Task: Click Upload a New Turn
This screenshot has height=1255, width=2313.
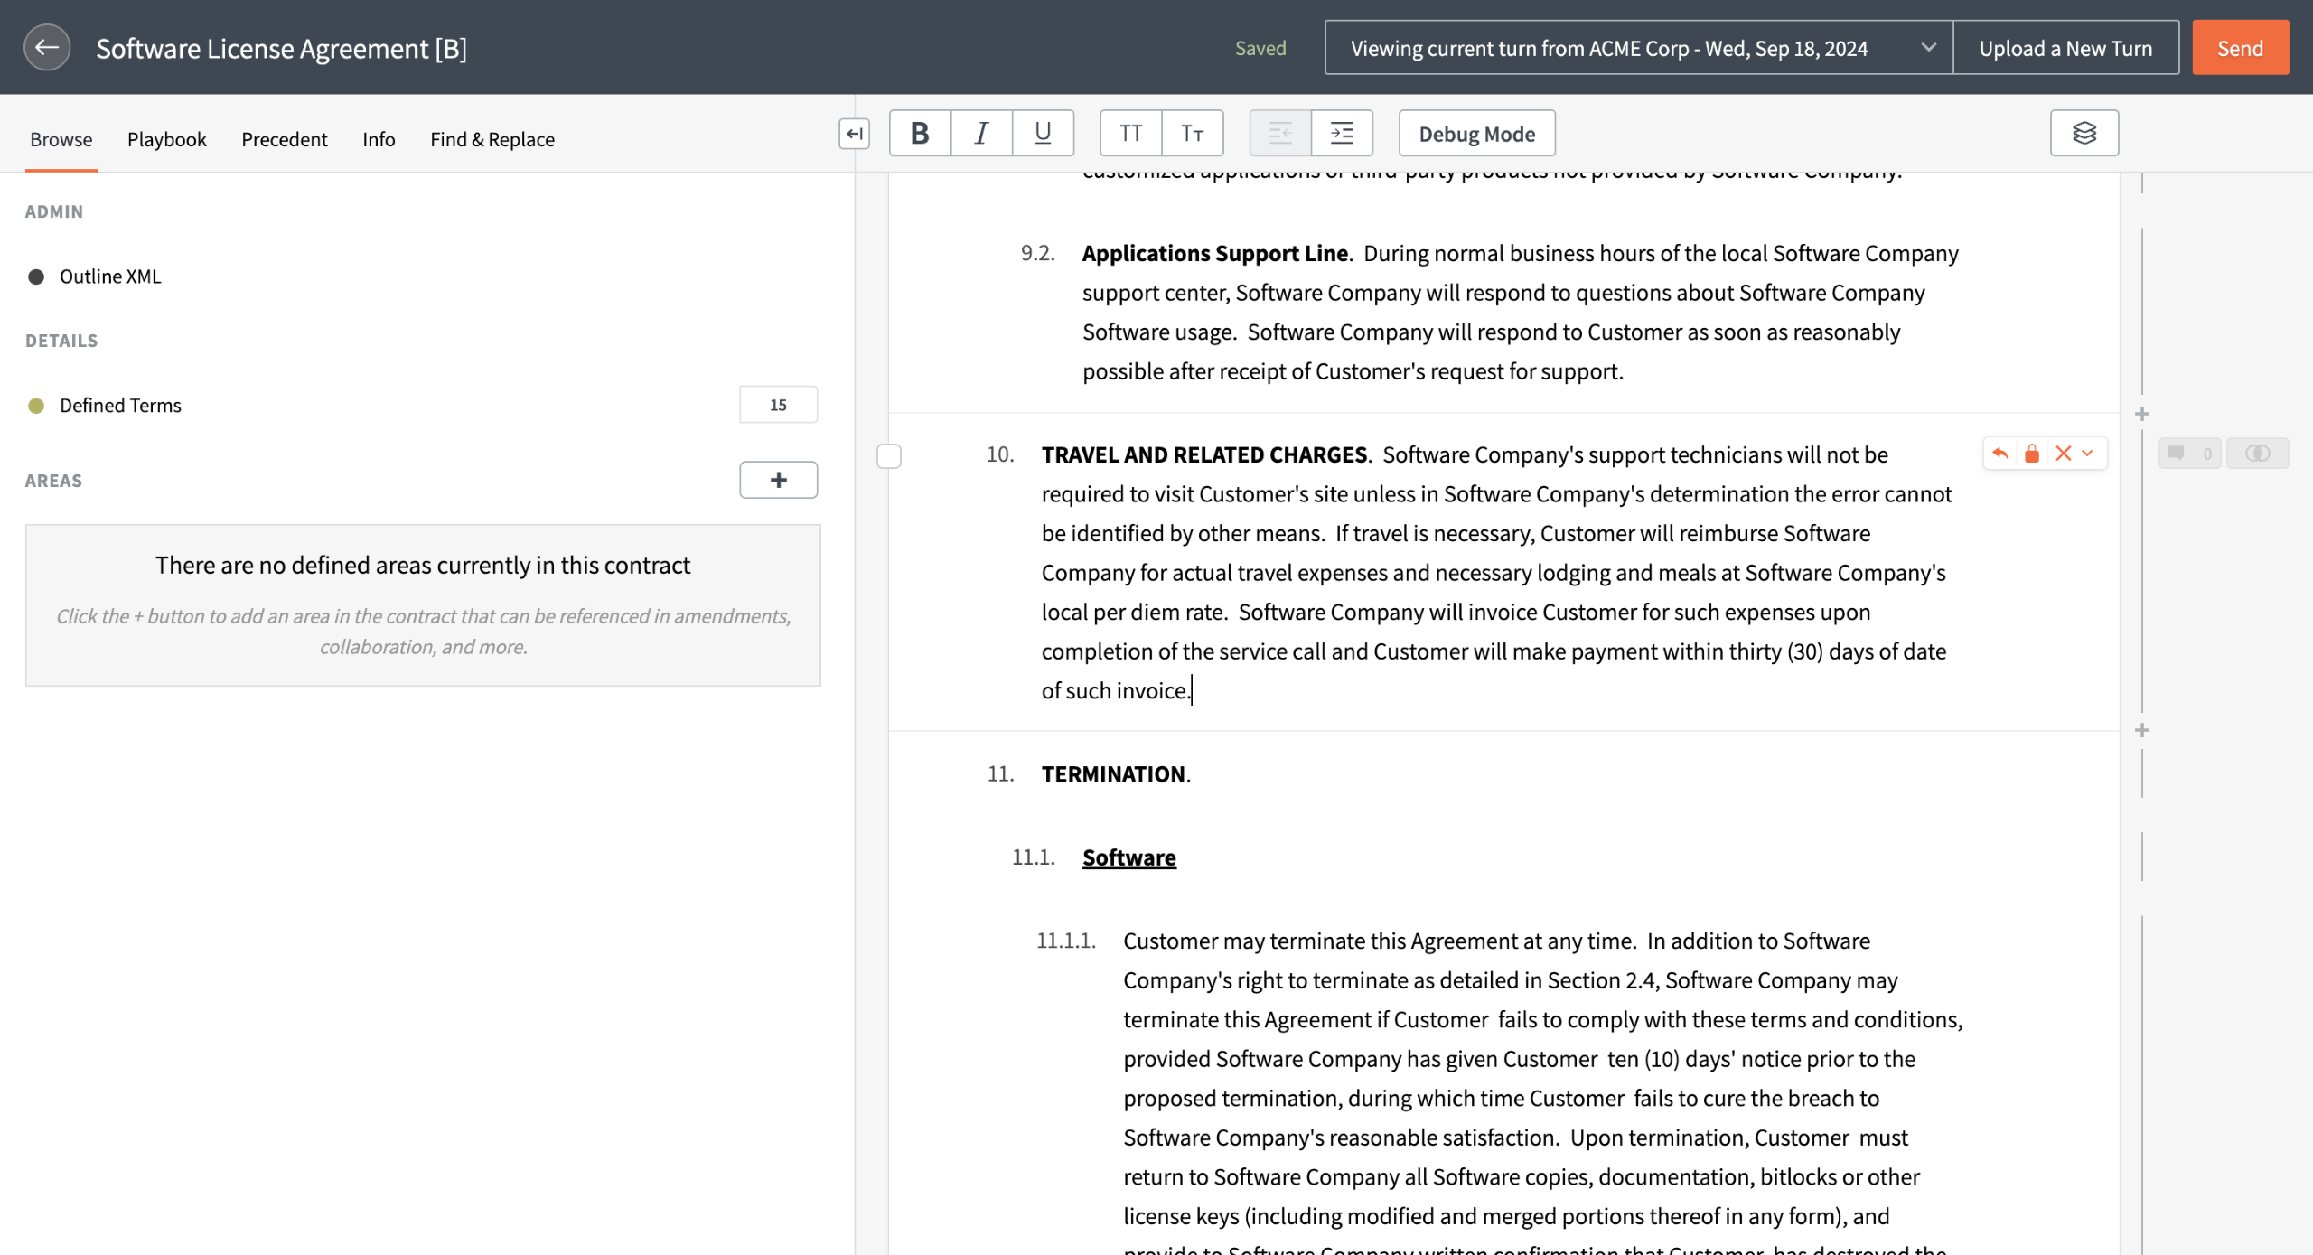Action: (x=2065, y=48)
